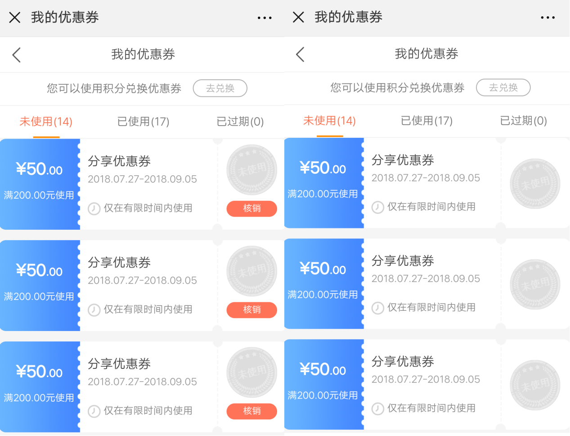Click 未使用 stamp on first right coupon

click(x=535, y=184)
